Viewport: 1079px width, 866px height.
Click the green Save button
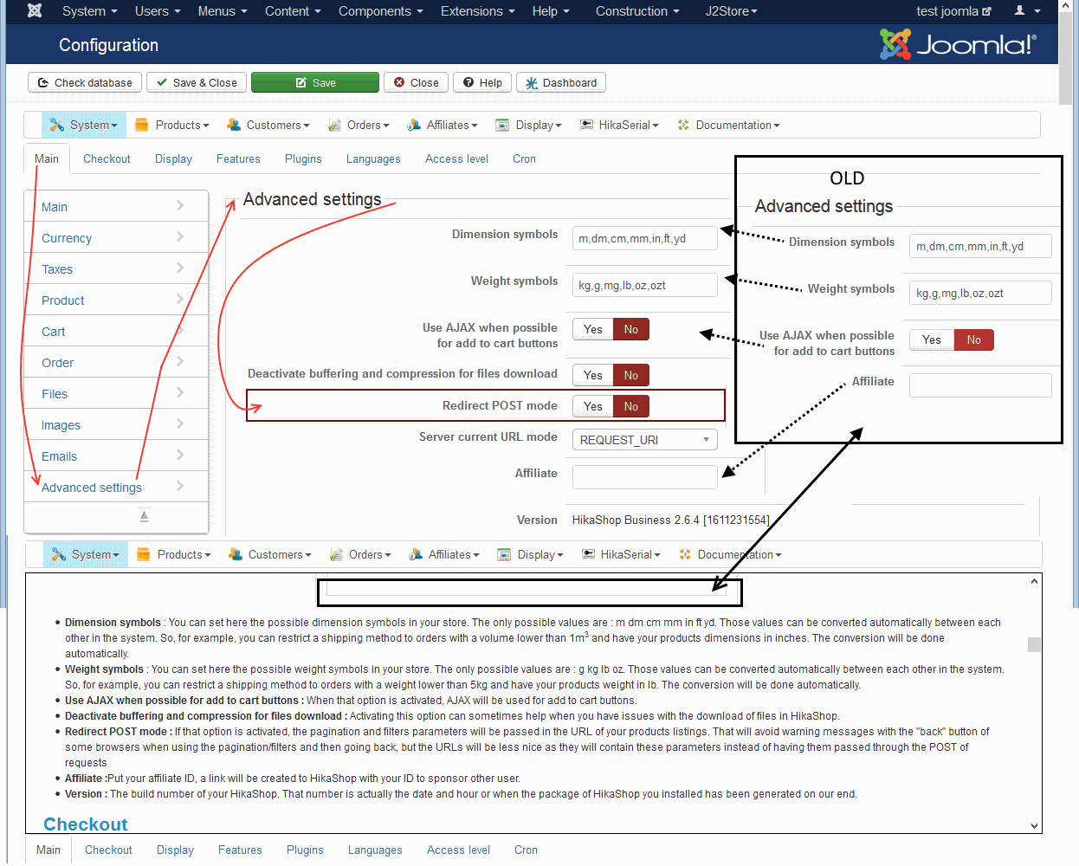point(315,82)
